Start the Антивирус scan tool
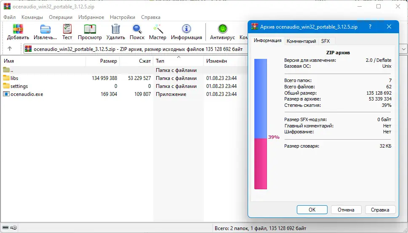This screenshot has width=408, height=233. click(x=222, y=29)
